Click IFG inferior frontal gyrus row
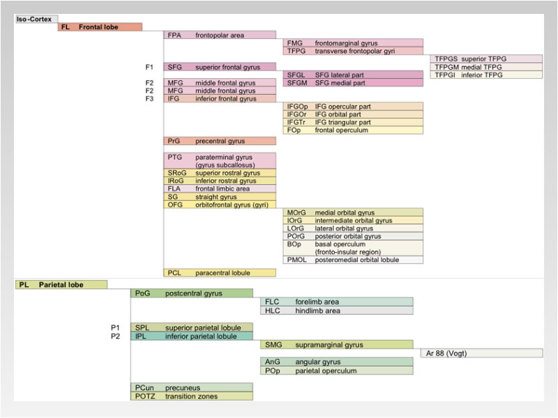The height and width of the screenshot is (418, 558). point(220,98)
